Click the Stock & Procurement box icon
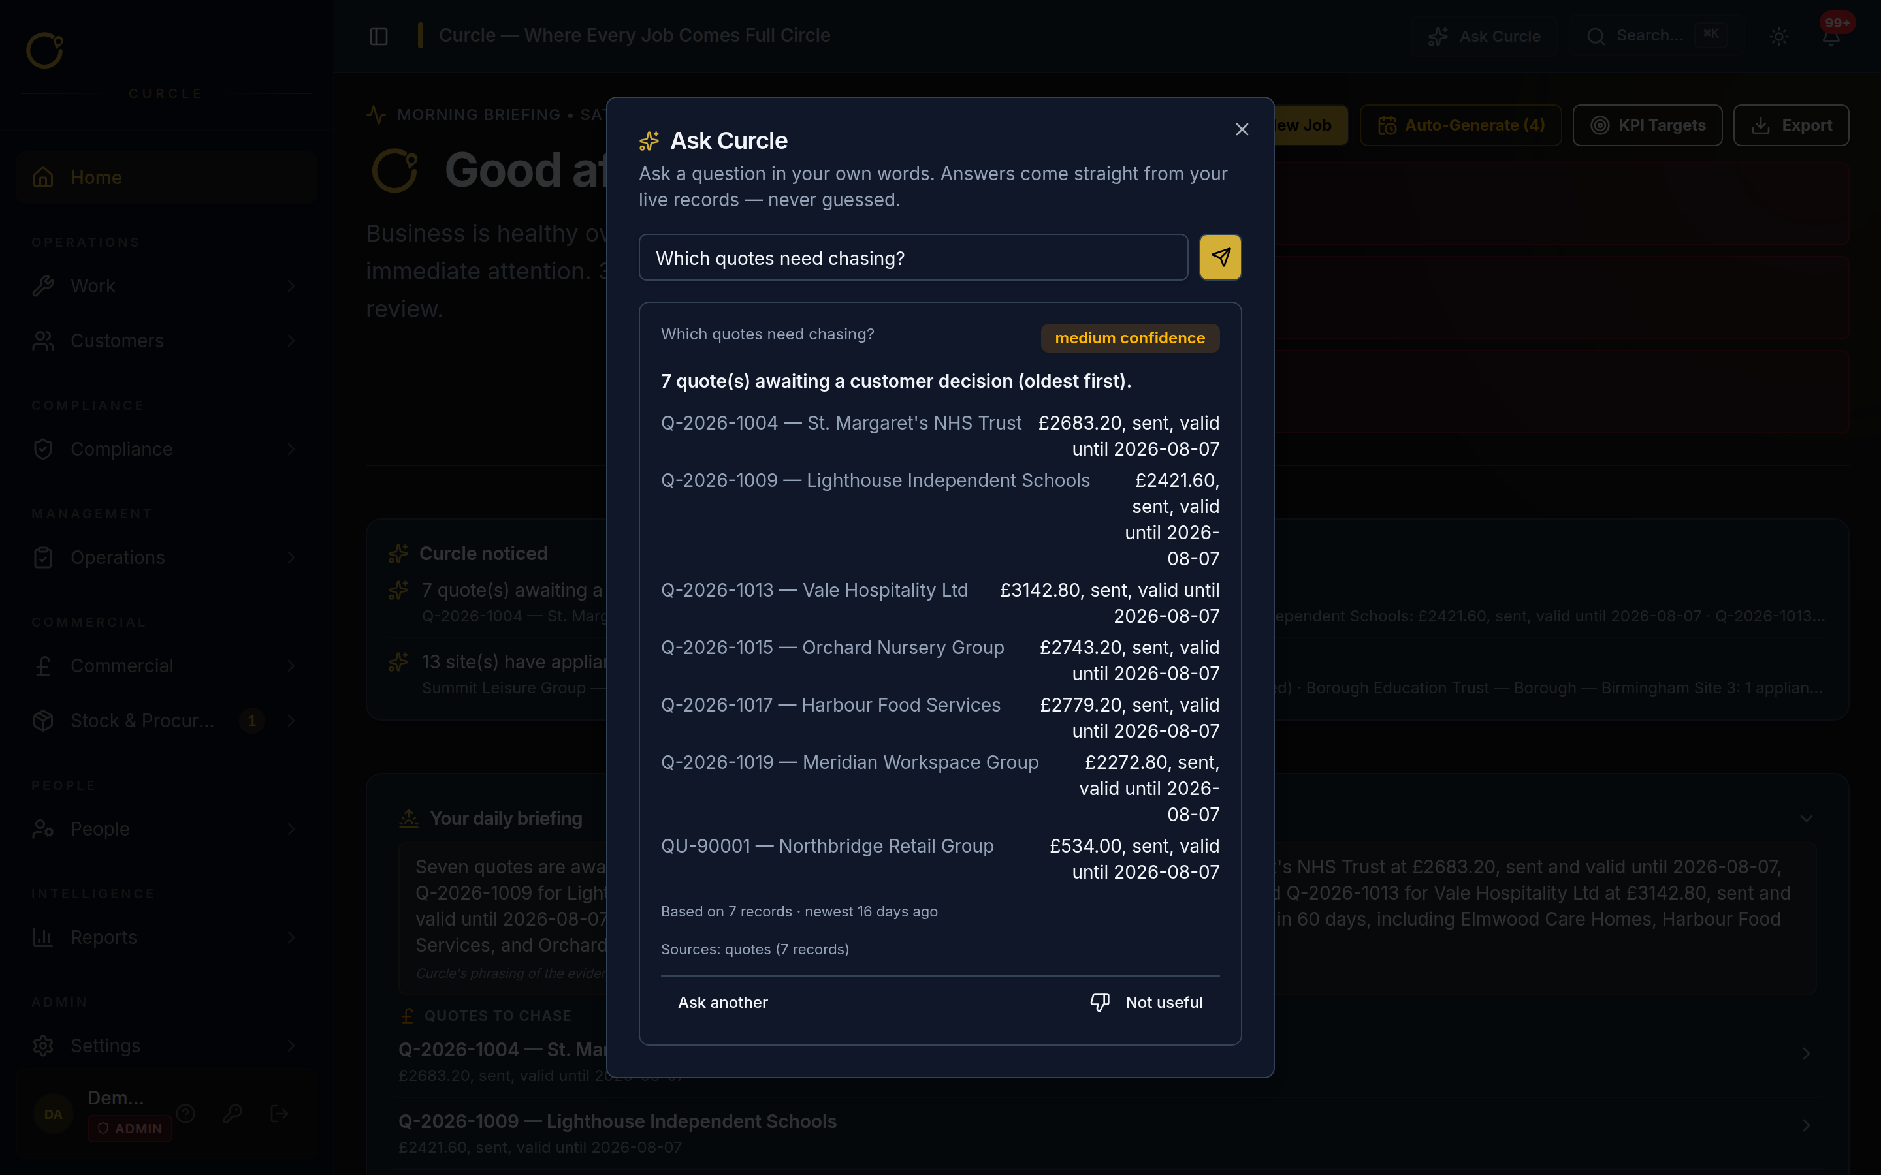The image size is (1881, 1175). point(44,721)
